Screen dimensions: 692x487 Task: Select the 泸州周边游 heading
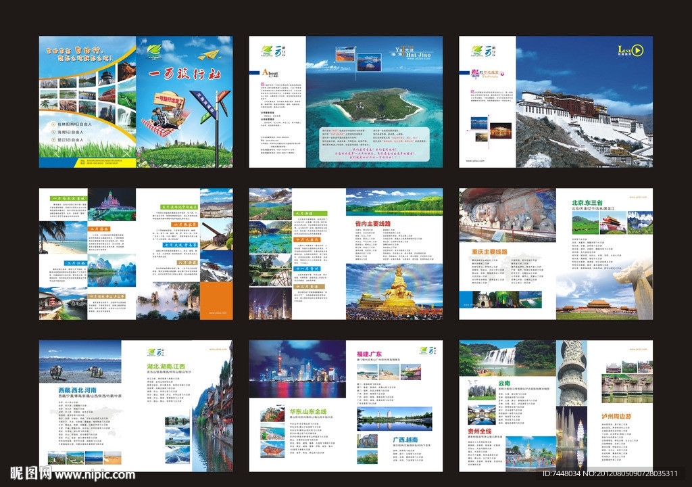[x=616, y=416]
